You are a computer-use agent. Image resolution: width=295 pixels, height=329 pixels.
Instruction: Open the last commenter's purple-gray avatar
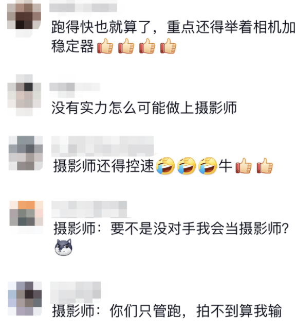25,299
